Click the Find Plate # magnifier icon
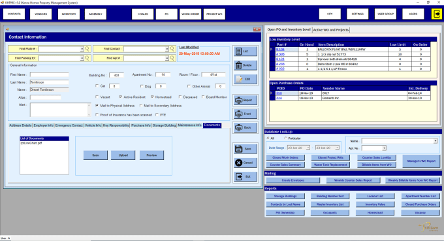This screenshot has height=241, width=444. 87,49
